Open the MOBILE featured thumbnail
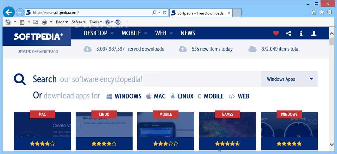Viewport: 337px width, 154px height. [166, 130]
